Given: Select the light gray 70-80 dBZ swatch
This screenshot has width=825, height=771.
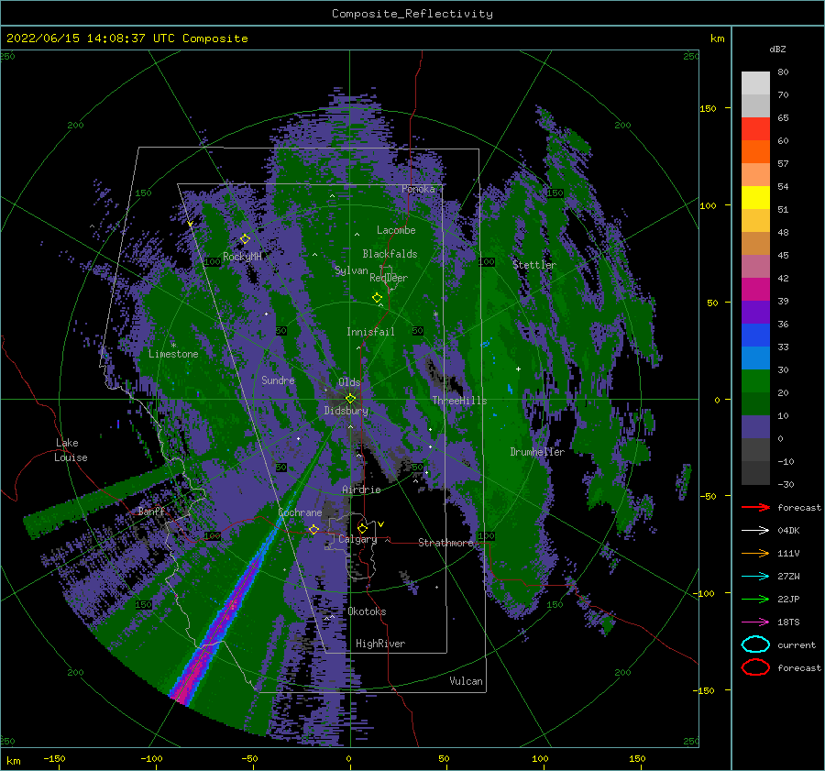Looking at the screenshot, I should click(x=755, y=83).
